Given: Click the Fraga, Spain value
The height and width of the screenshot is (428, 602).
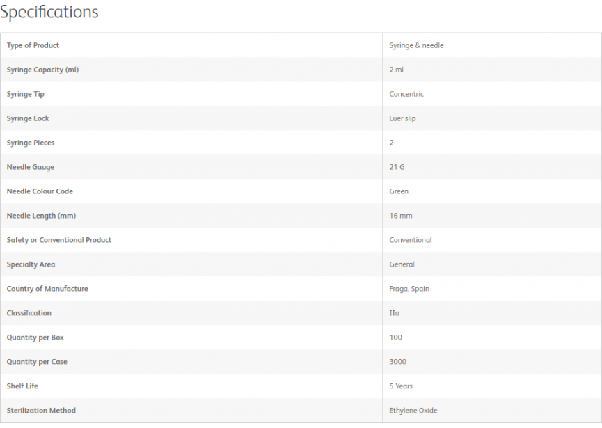Looking at the screenshot, I should pos(409,289).
